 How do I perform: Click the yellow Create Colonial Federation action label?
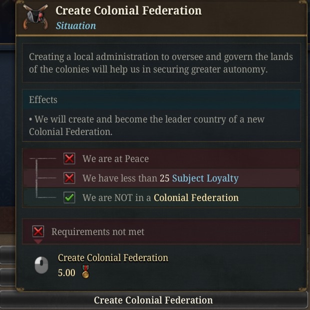coord(113,257)
